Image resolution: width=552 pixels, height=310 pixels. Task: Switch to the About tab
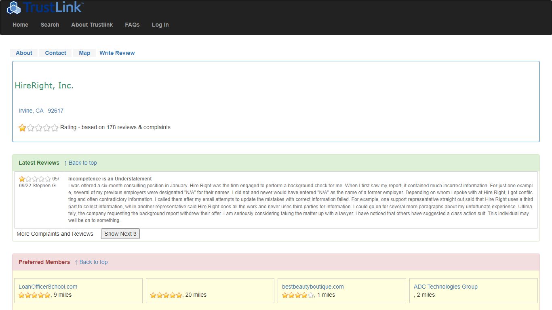(24, 53)
